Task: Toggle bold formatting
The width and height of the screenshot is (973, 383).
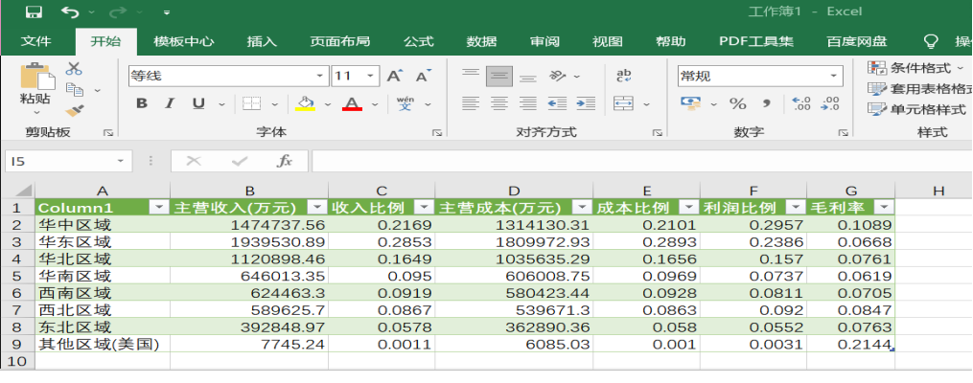Action: 141,103
